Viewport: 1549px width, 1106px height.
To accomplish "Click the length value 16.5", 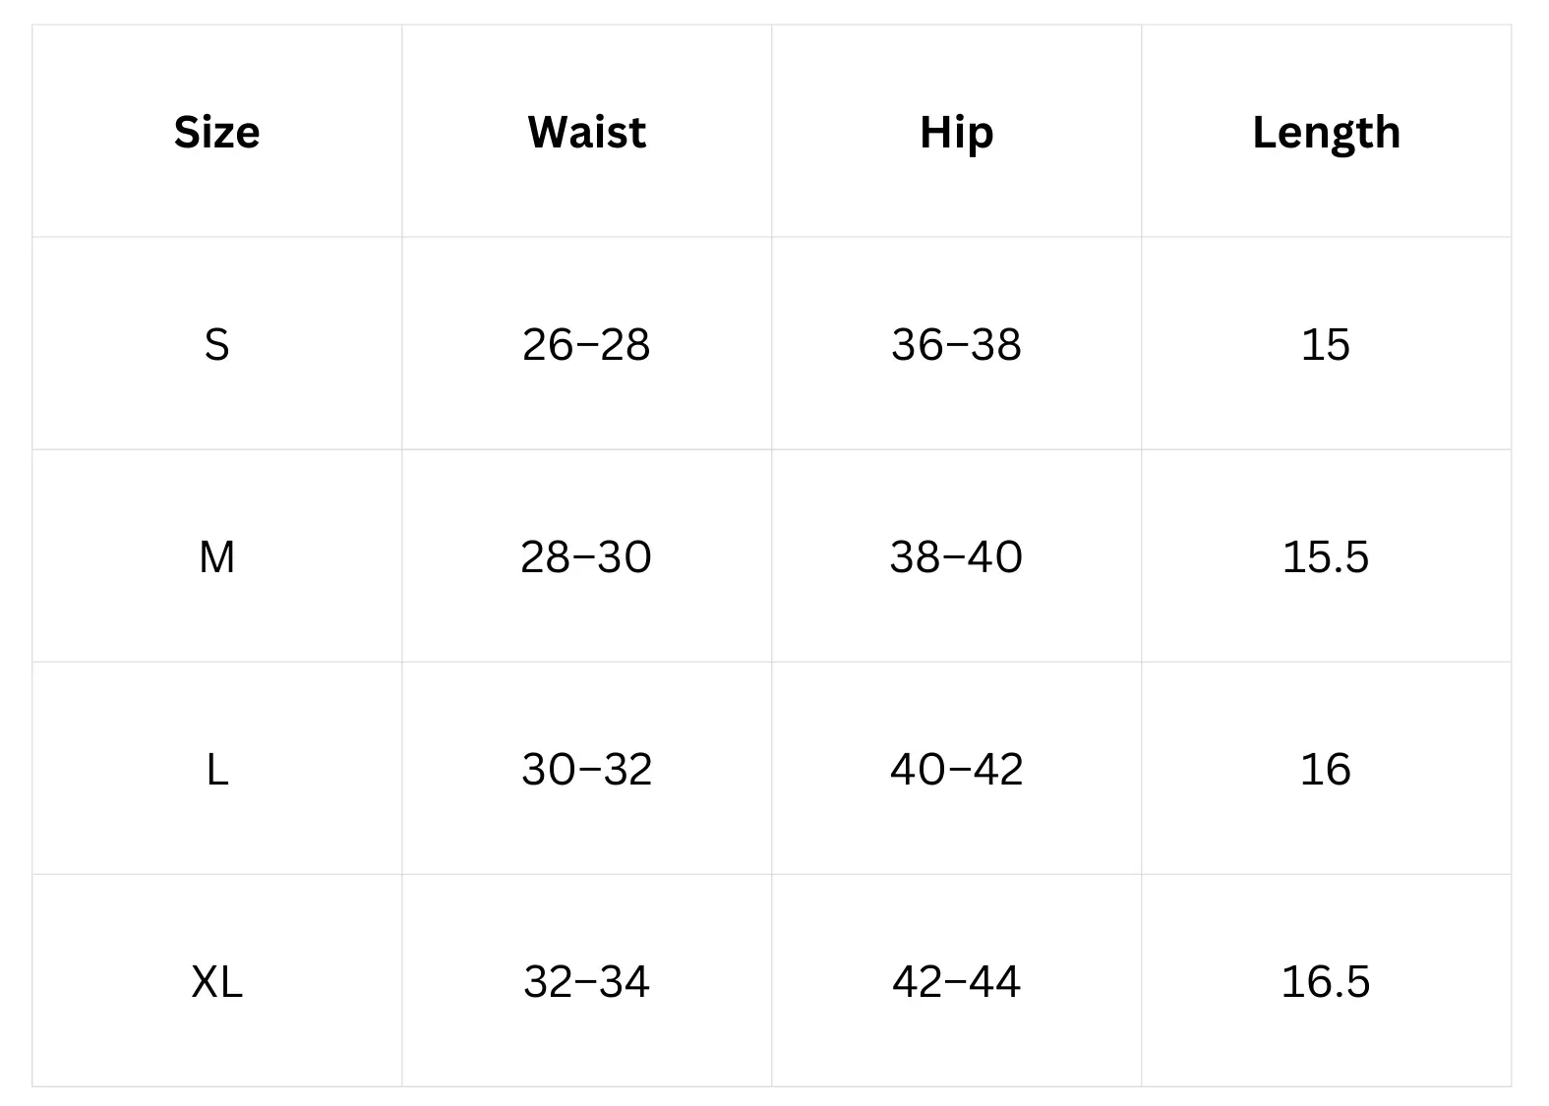I will 1326,981.
